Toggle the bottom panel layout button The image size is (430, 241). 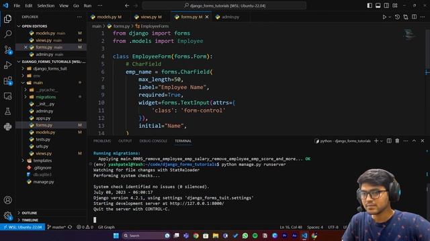(378, 5)
